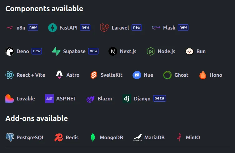This screenshot has width=235, height=153.
Task: Select the Bun label
Action: point(201,51)
